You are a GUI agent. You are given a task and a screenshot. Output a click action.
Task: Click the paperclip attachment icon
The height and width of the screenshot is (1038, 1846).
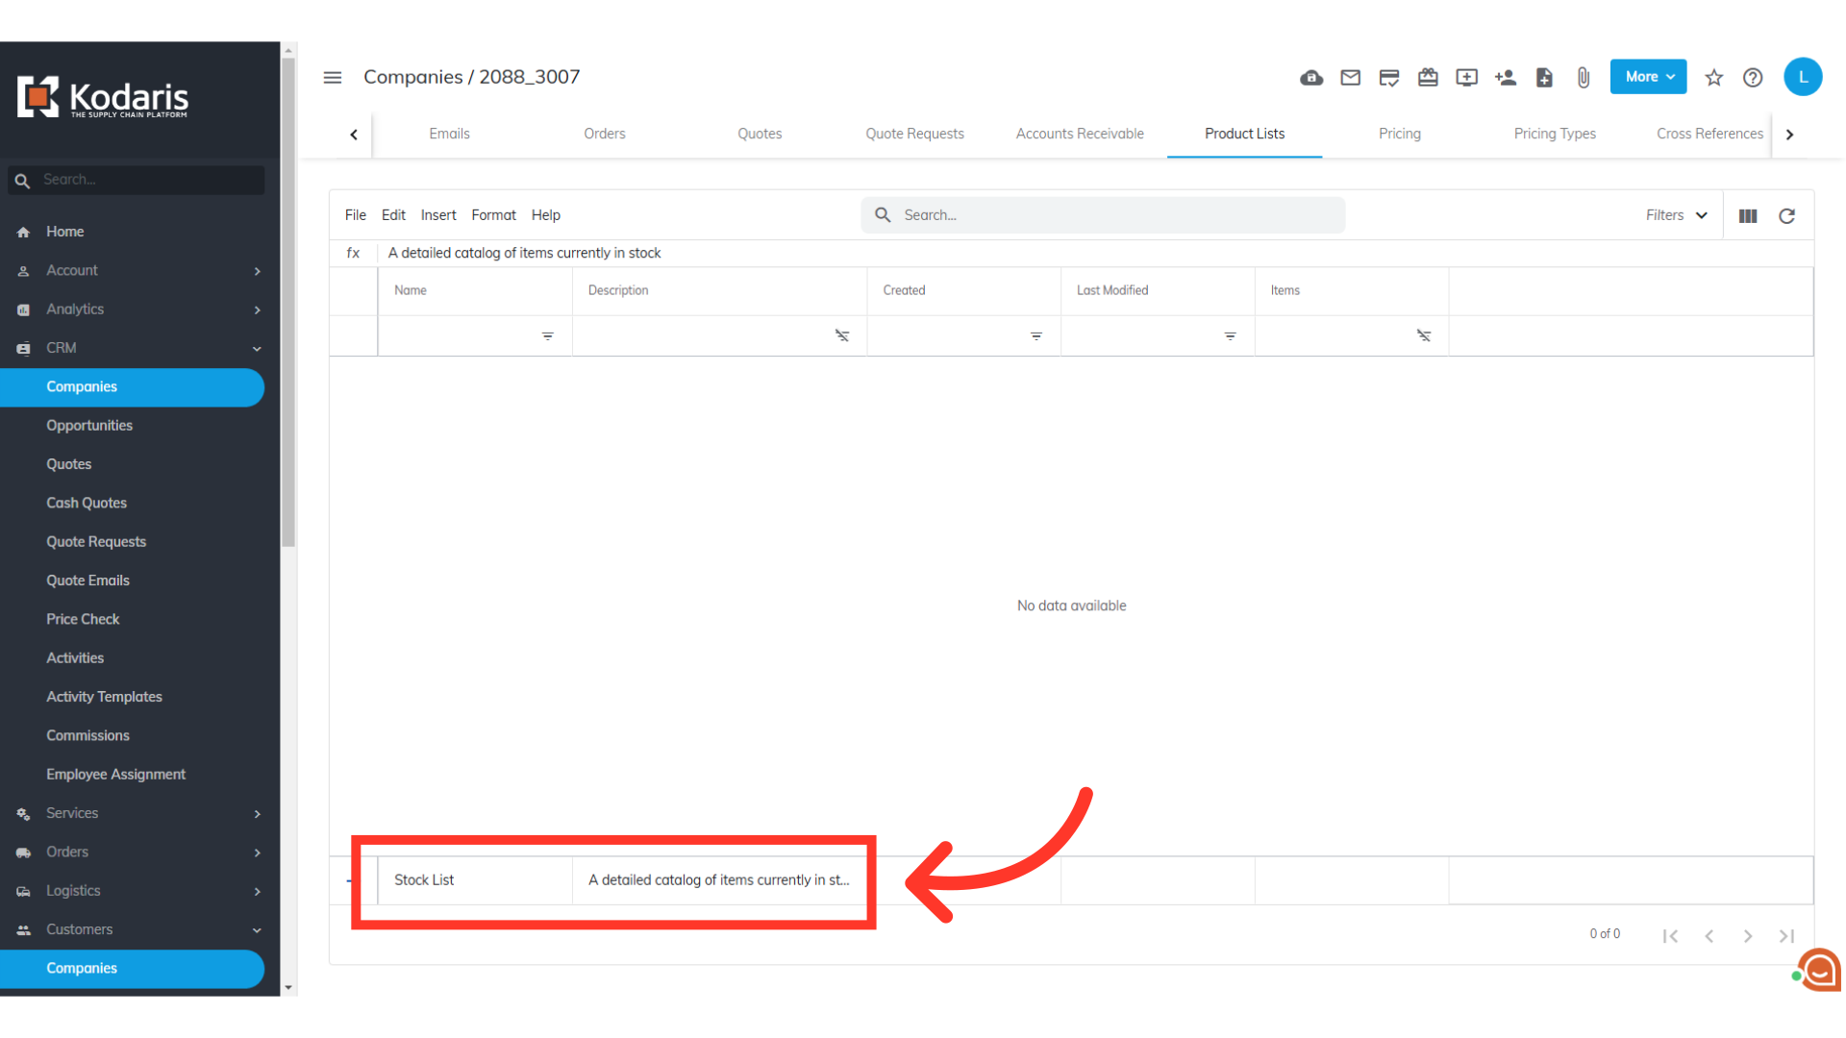point(1584,78)
